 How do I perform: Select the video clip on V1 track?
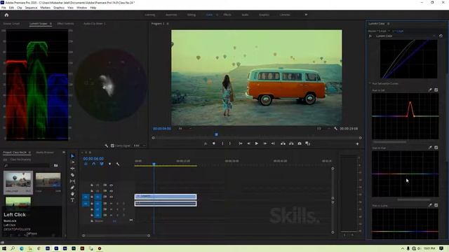(x=166, y=197)
